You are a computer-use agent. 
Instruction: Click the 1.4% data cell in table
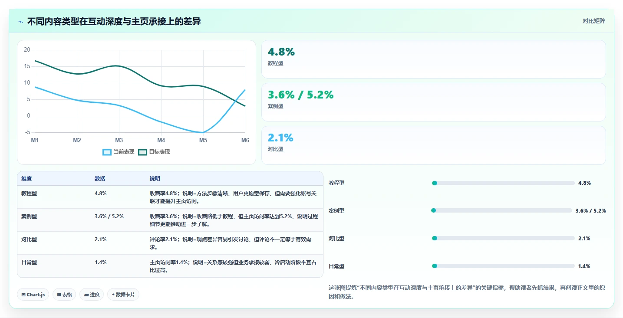click(118, 266)
